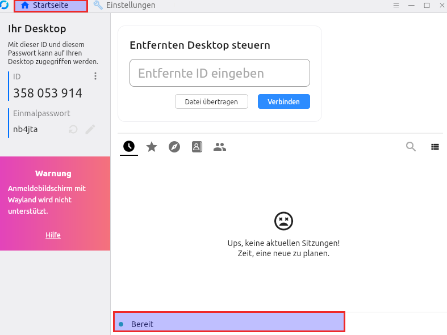Edit password using the pencil icon
The width and height of the screenshot is (447, 335).
[90, 129]
